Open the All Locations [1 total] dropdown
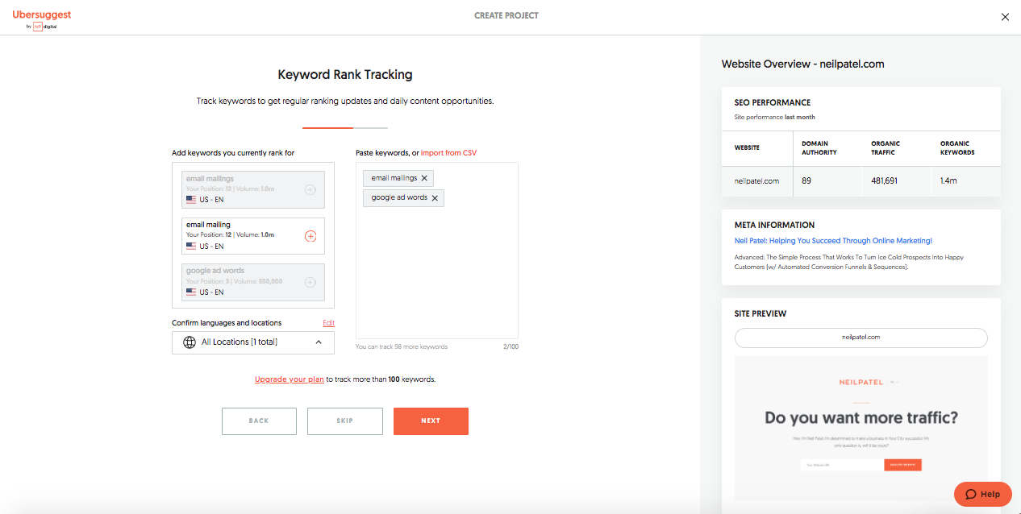Screen dimensions: 1021x514 coord(252,342)
